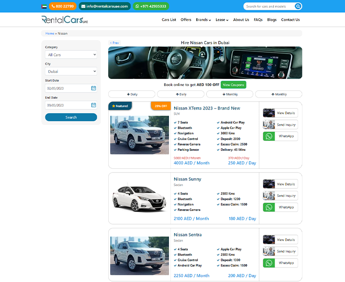Click 200 AED / Day price
The height and width of the screenshot is (282, 345).
click(242, 275)
